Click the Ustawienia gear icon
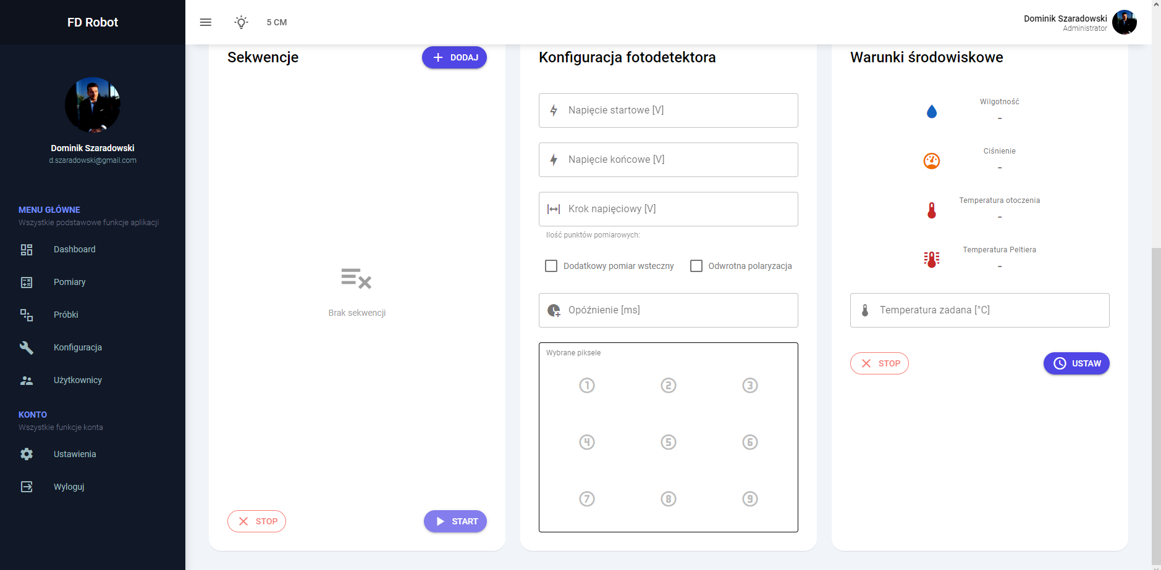Image resolution: width=1161 pixels, height=570 pixels. [x=27, y=454]
